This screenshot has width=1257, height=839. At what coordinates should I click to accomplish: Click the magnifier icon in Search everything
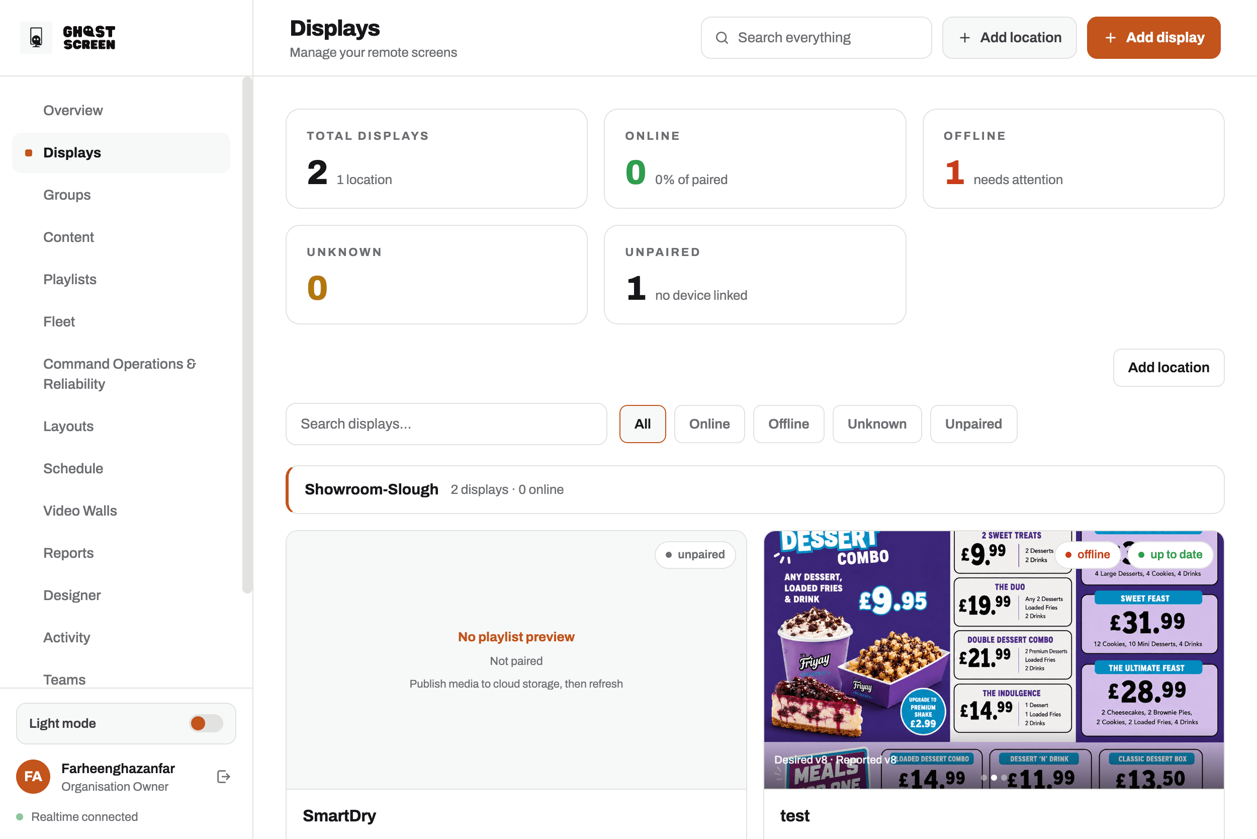point(722,37)
